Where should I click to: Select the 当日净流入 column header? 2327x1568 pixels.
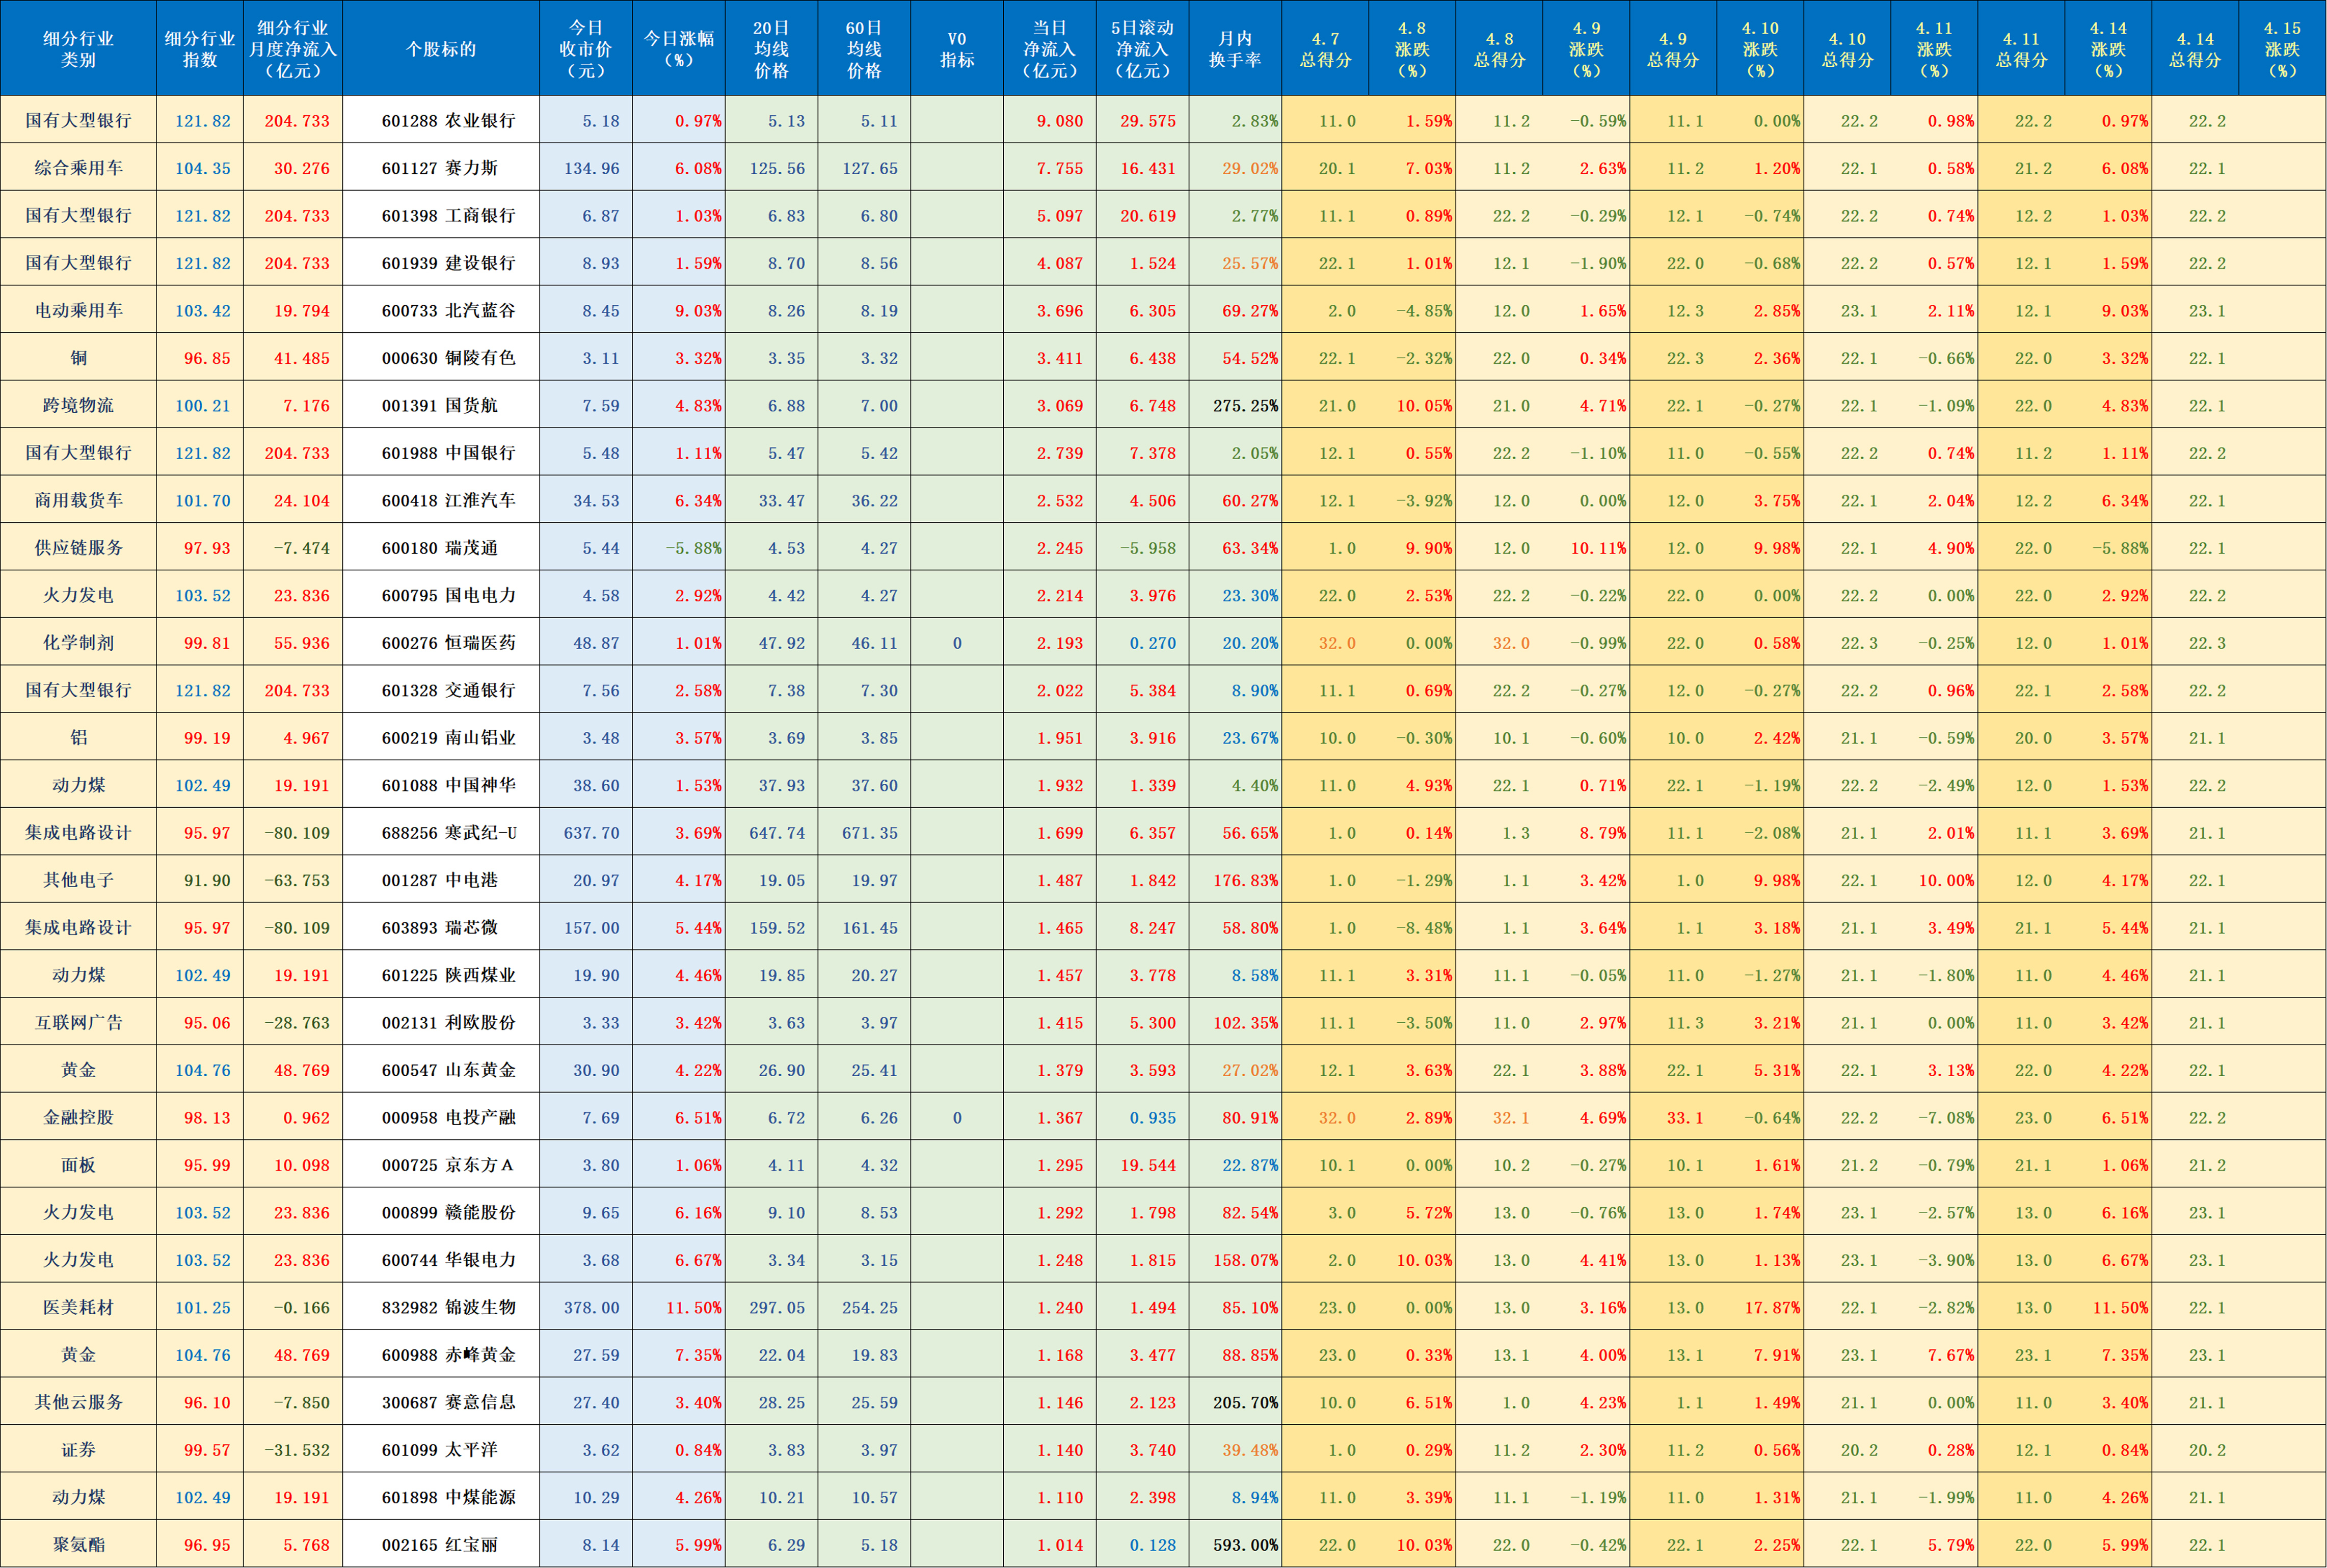pyautogui.click(x=1050, y=49)
